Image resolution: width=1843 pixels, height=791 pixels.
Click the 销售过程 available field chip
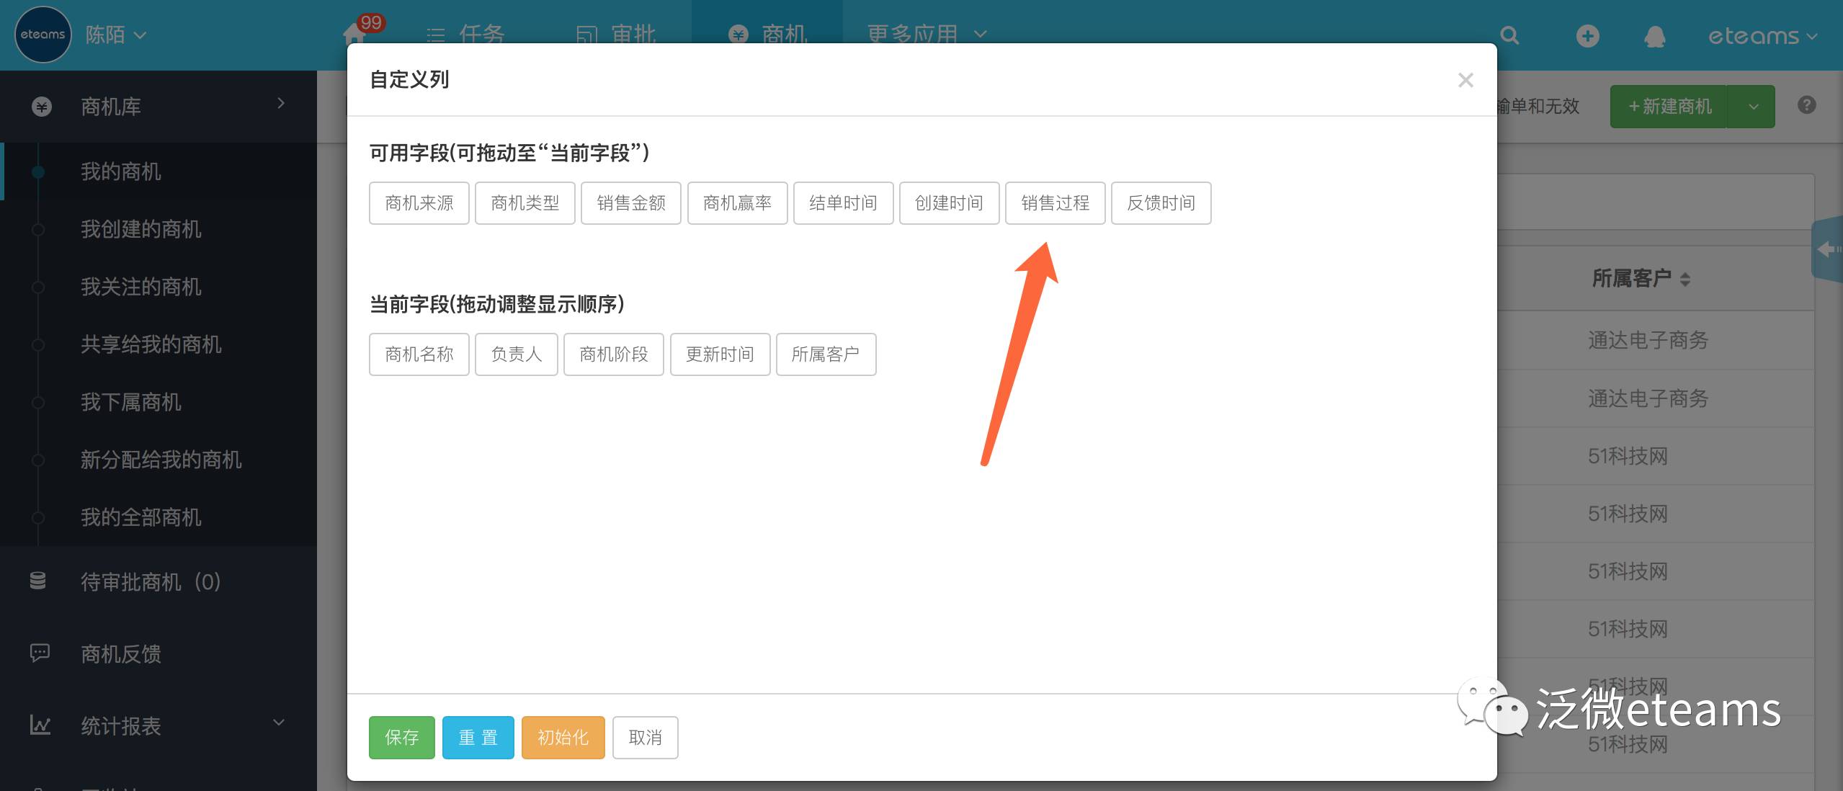(1055, 203)
